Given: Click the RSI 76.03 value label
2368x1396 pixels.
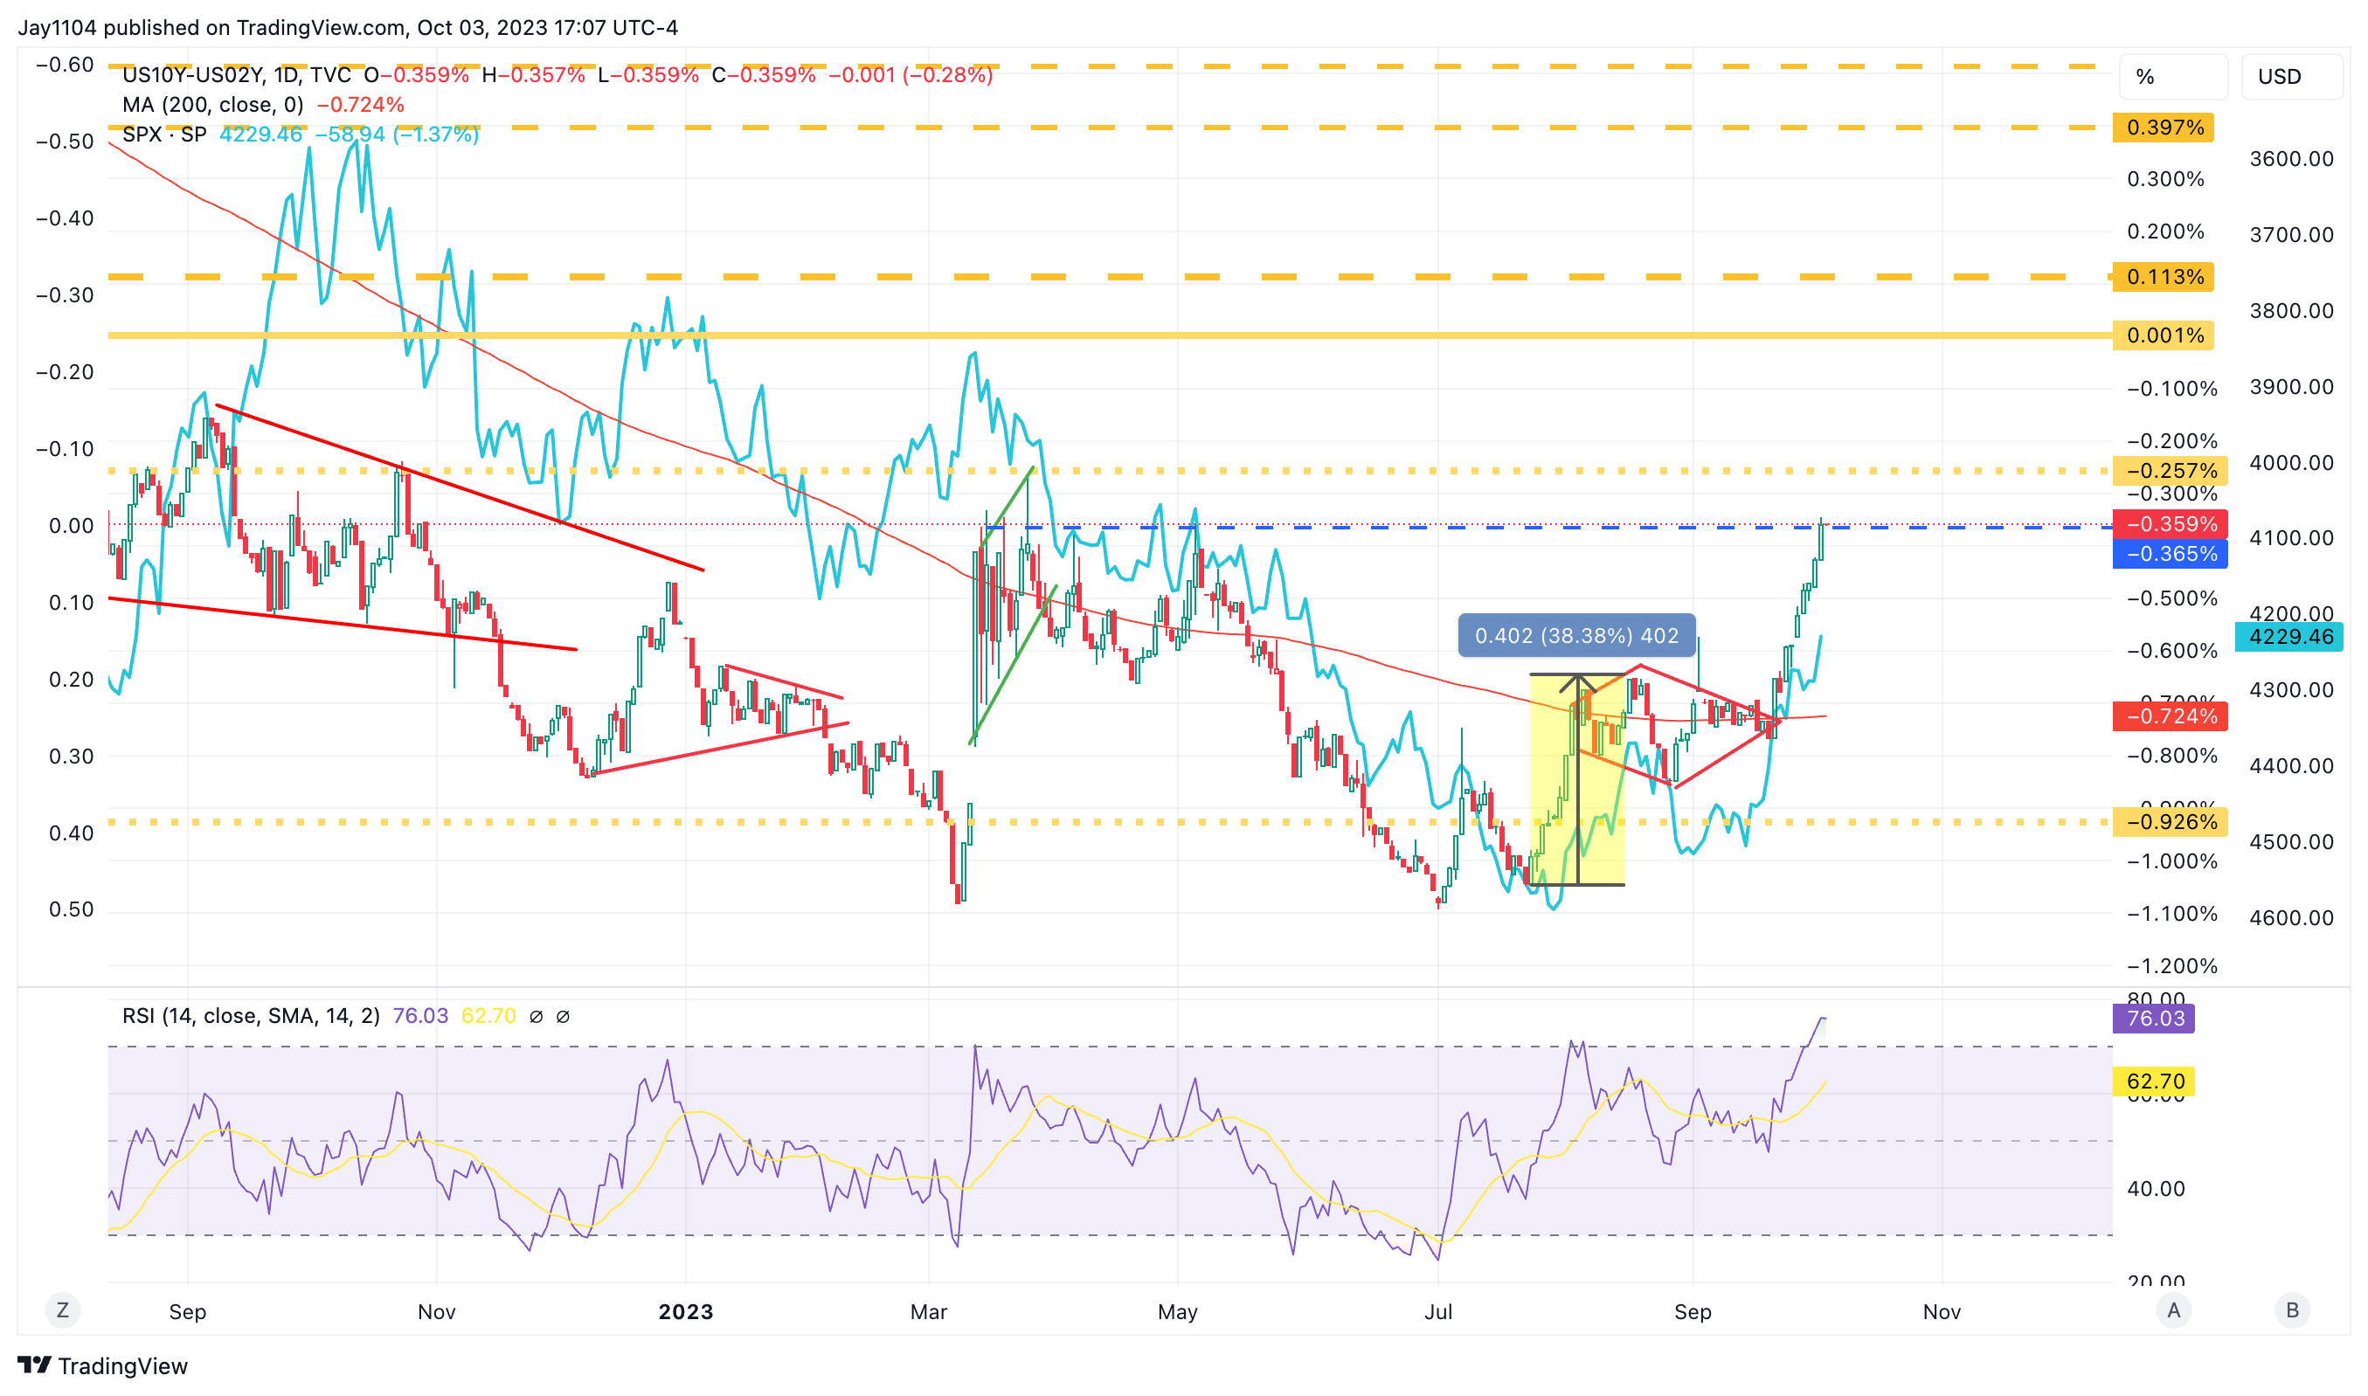Looking at the screenshot, I should (x=2152, y=1018).
